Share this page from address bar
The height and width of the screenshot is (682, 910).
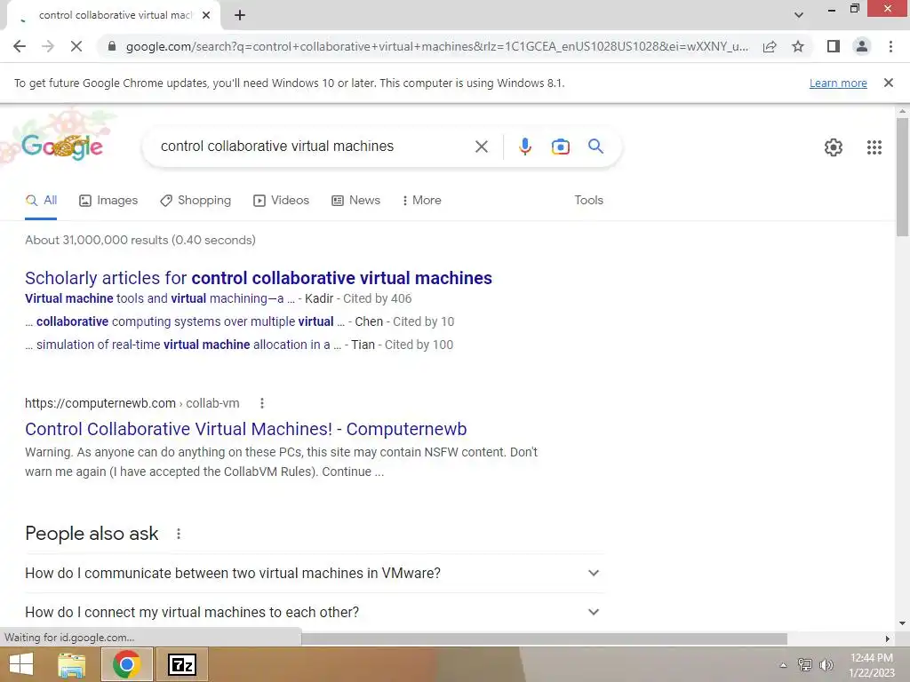pyautogui.click(x=770, y=46)
